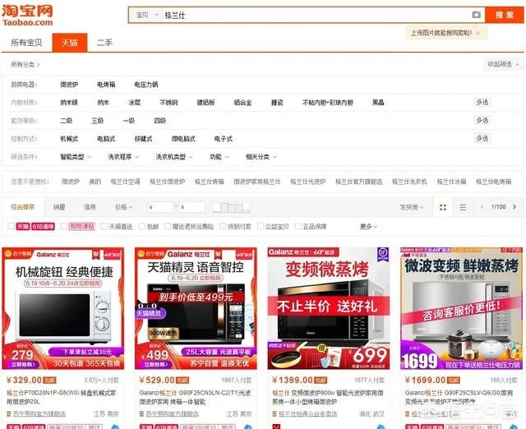Go to previous results page arrow
The image size is (526, 429).
pyautogui.click(x=482, y=206)
